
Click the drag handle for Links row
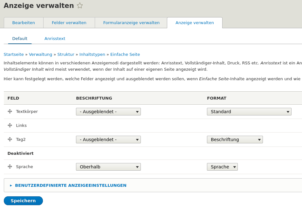(10, 125)
